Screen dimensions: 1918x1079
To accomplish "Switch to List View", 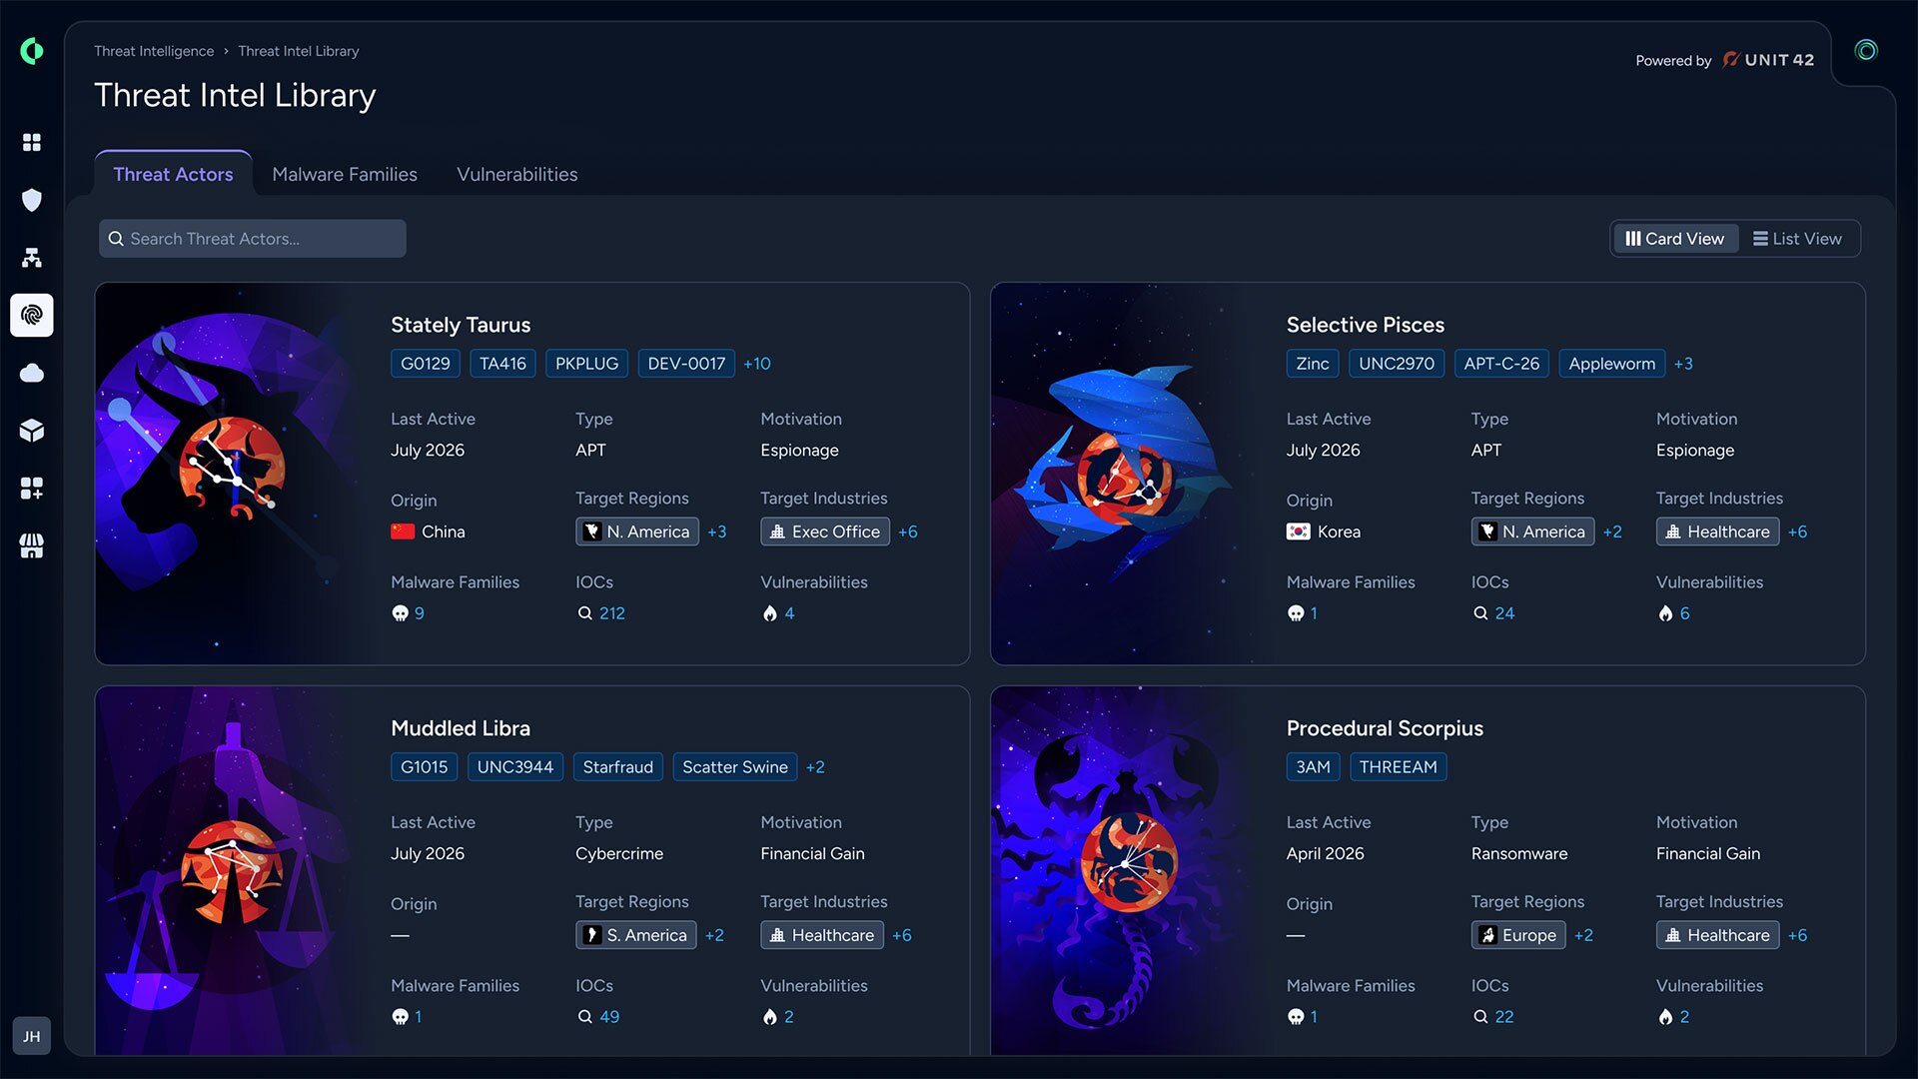I will tap(1797, 239).
